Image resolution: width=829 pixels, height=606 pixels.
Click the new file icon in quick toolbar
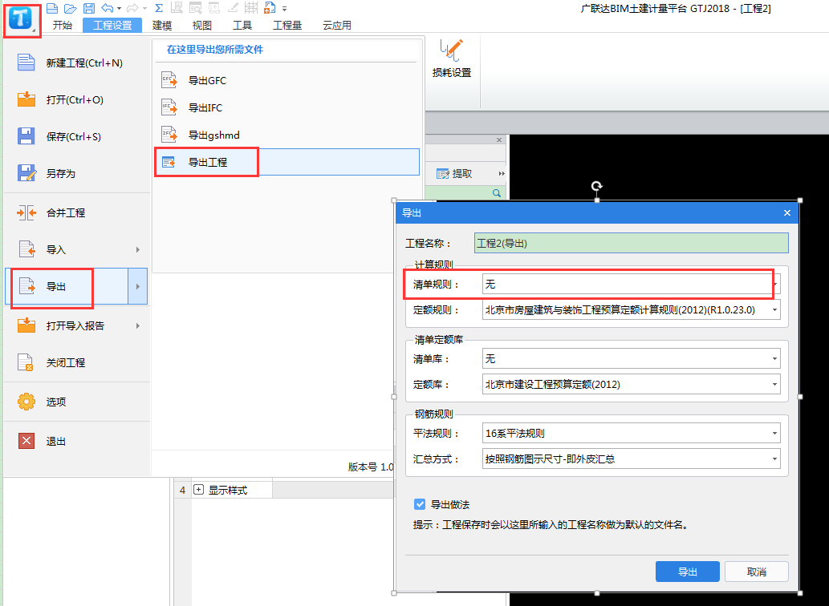(x=52, y=8)
